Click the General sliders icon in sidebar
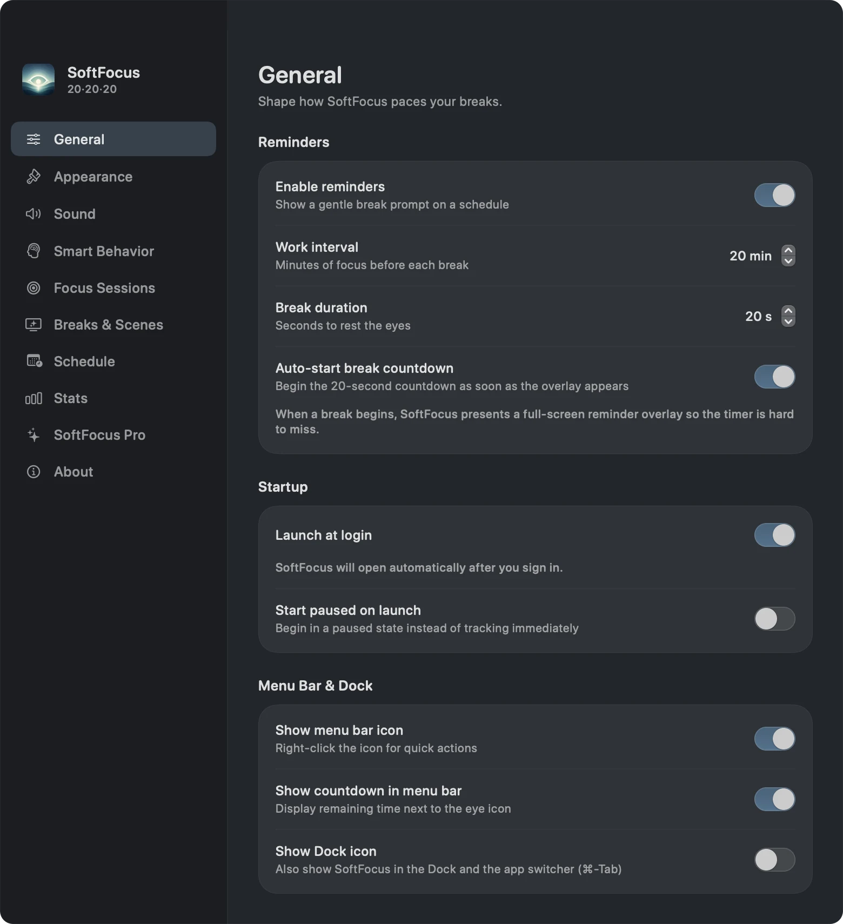Screen dimensions: 843x924 click(x=34, y=139)
